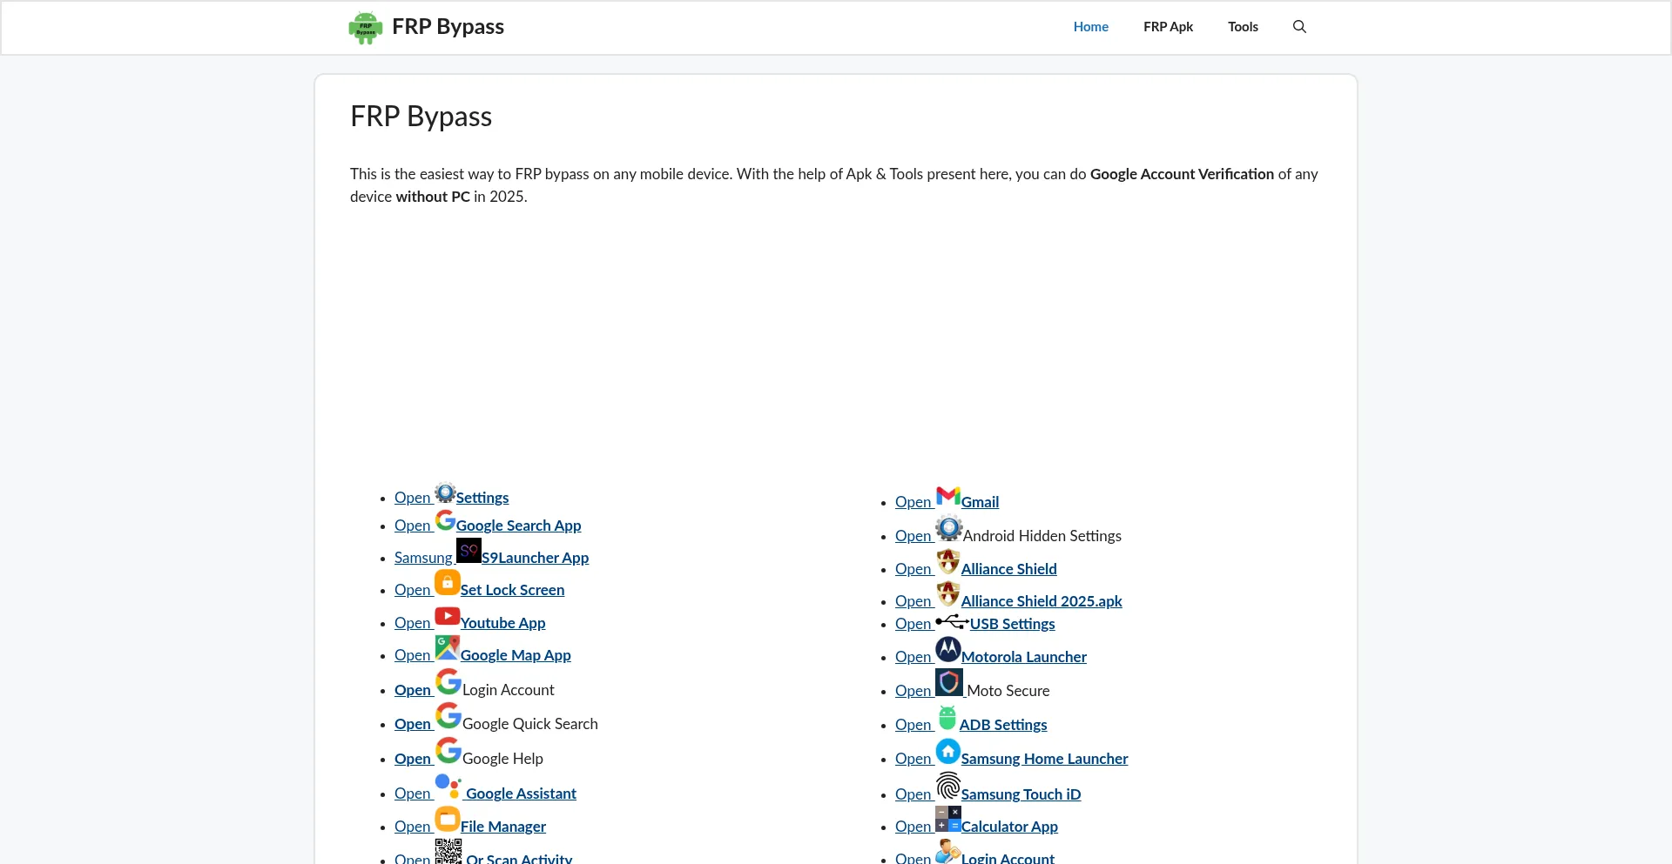Screen dimensions: 1672x864
Task: Open the Google Assistant link
Action: point(521,794)
